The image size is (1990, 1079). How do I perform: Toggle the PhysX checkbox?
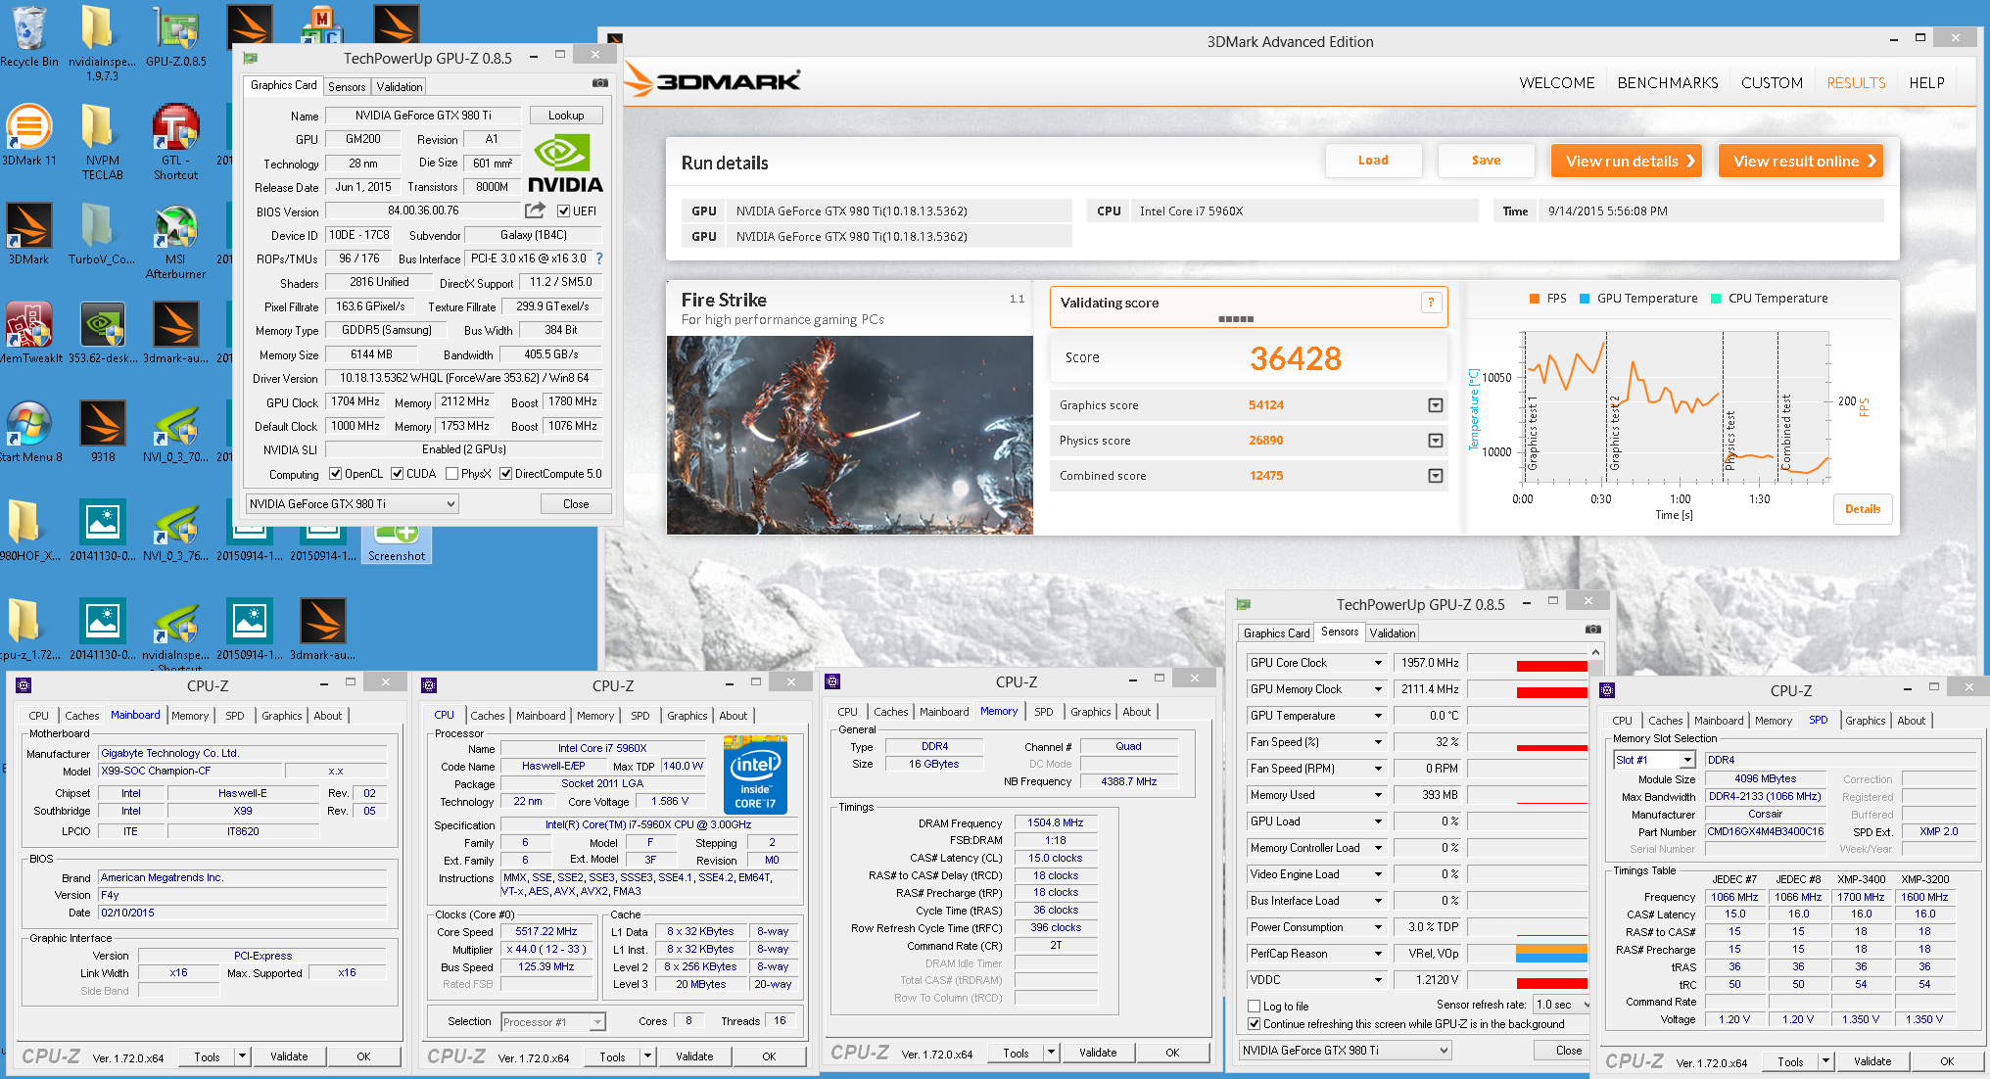tap(451, 474)
